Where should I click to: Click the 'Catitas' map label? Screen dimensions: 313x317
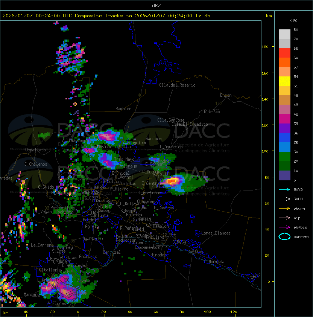(195, 252)
